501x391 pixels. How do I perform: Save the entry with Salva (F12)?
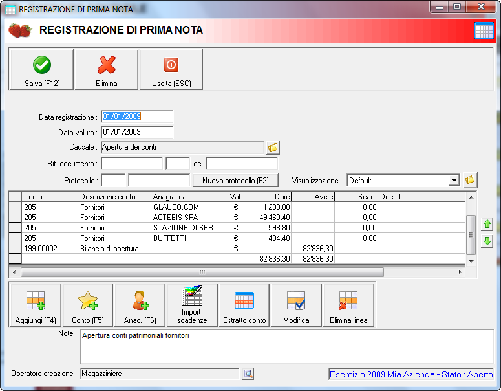tap(41, 70)
